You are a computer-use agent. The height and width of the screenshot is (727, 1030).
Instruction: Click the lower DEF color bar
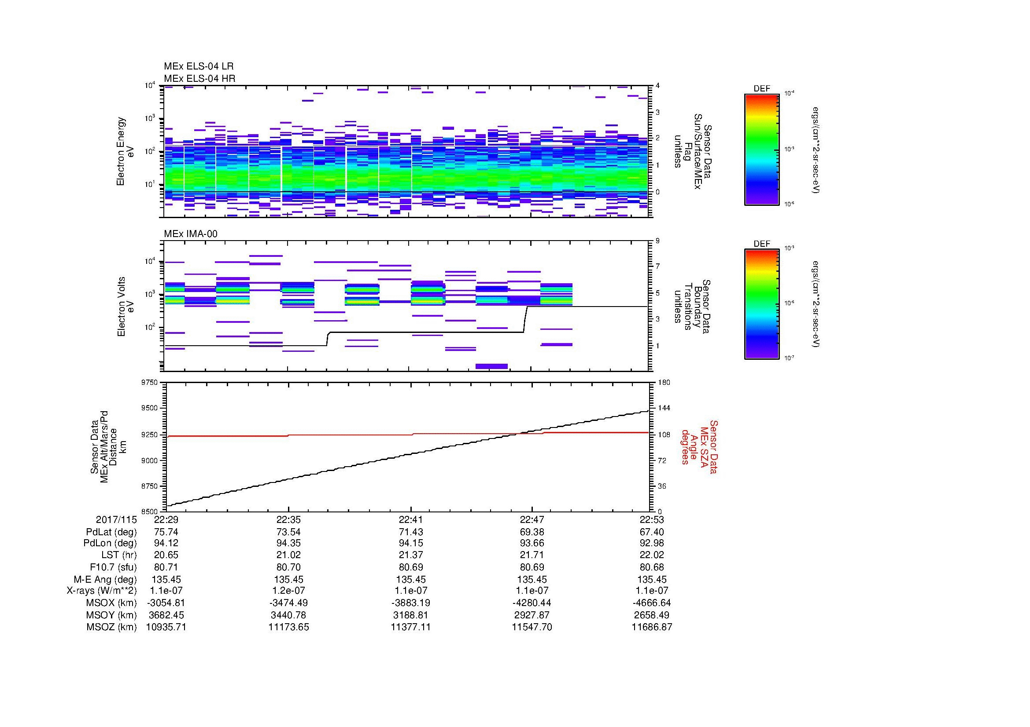(762, 305)
